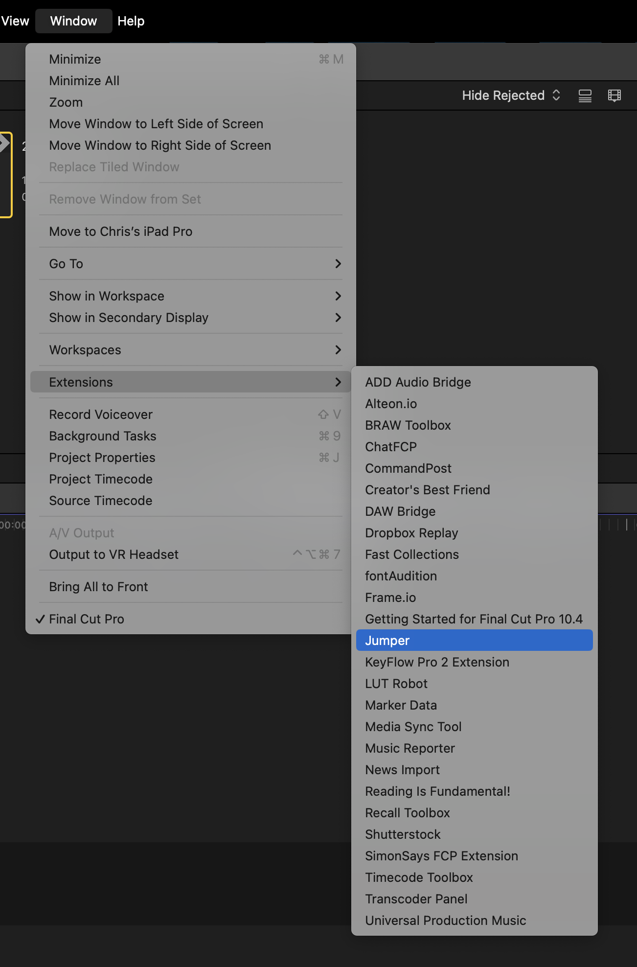
Task: Expand Show in Secondary Display submenu
Action: click(x=190, y=318)
